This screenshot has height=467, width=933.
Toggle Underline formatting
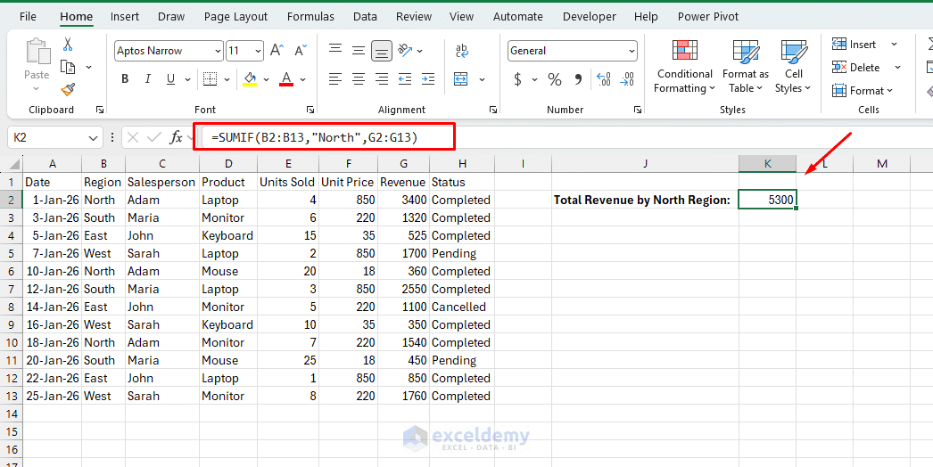click(170, 79)
